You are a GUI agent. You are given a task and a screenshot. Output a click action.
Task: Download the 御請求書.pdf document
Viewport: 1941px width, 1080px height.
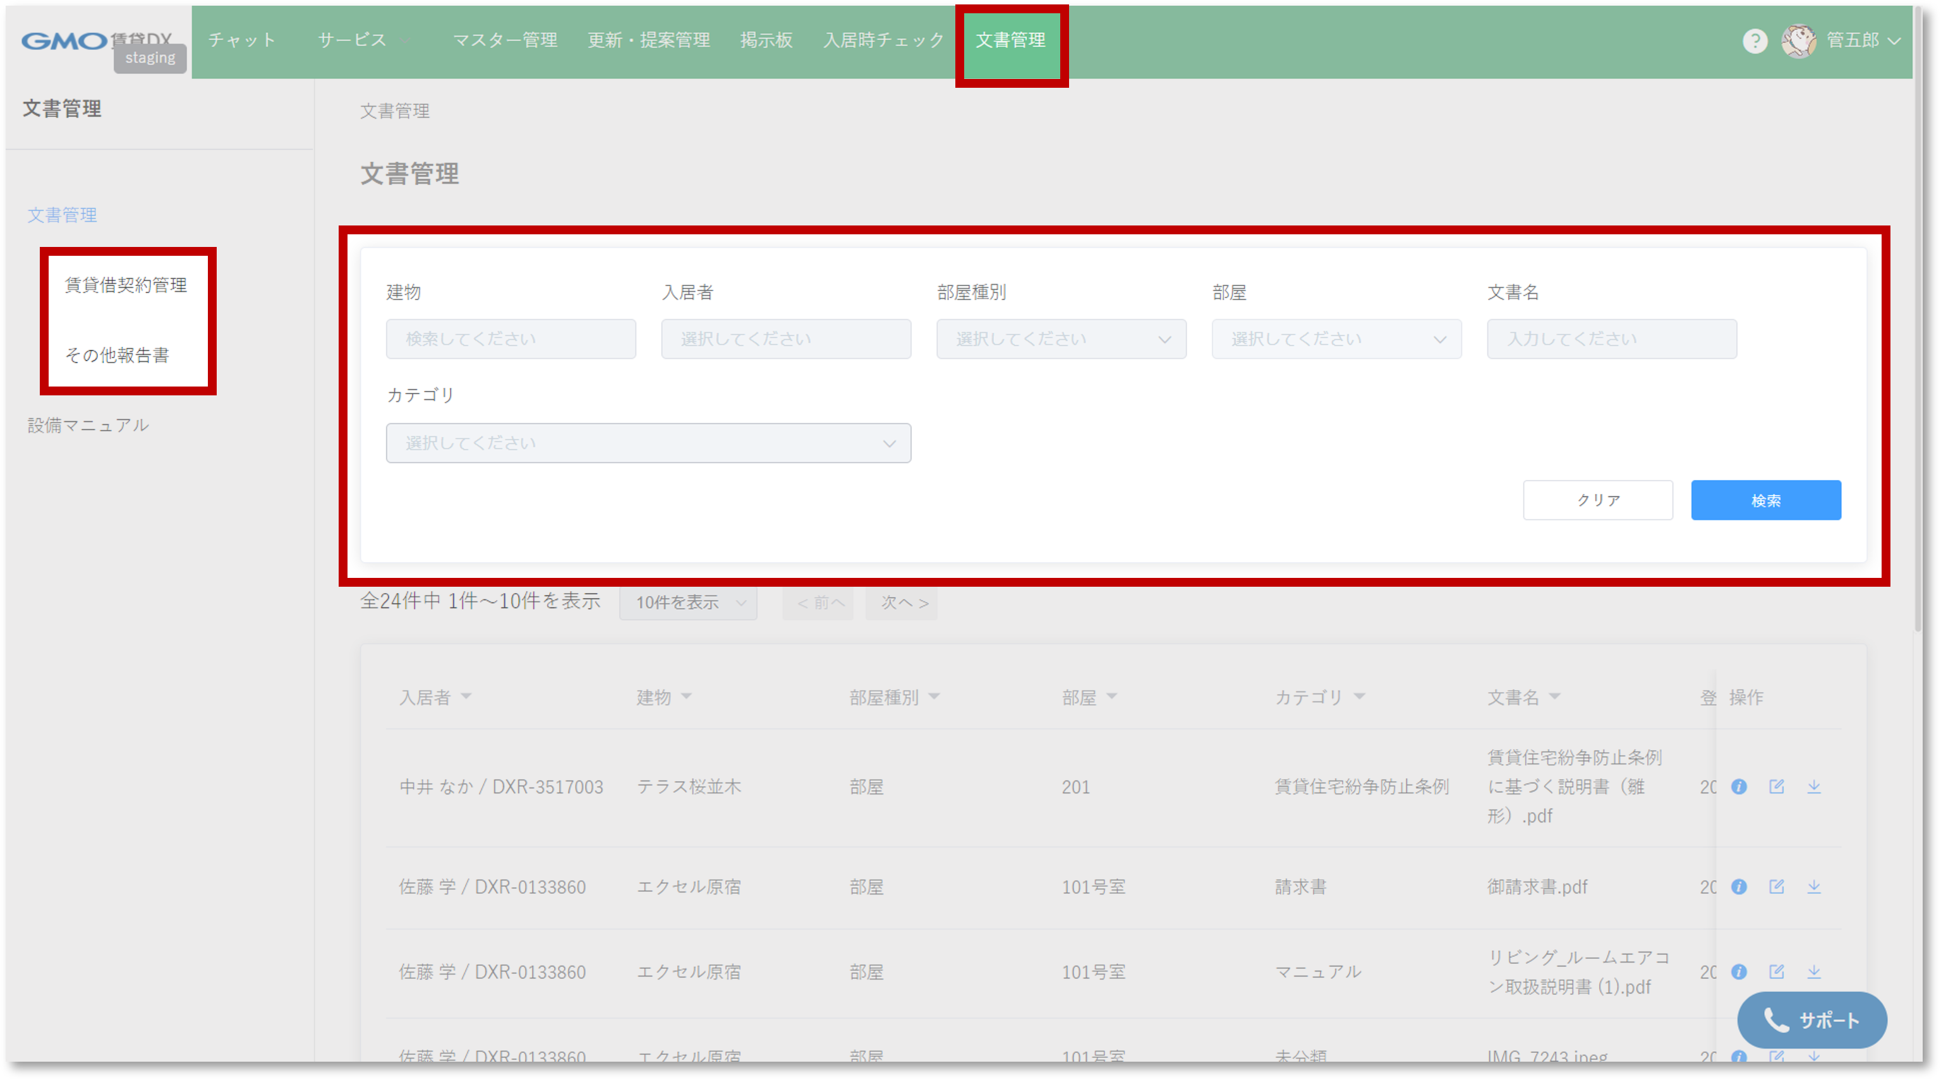(1813, 887)
